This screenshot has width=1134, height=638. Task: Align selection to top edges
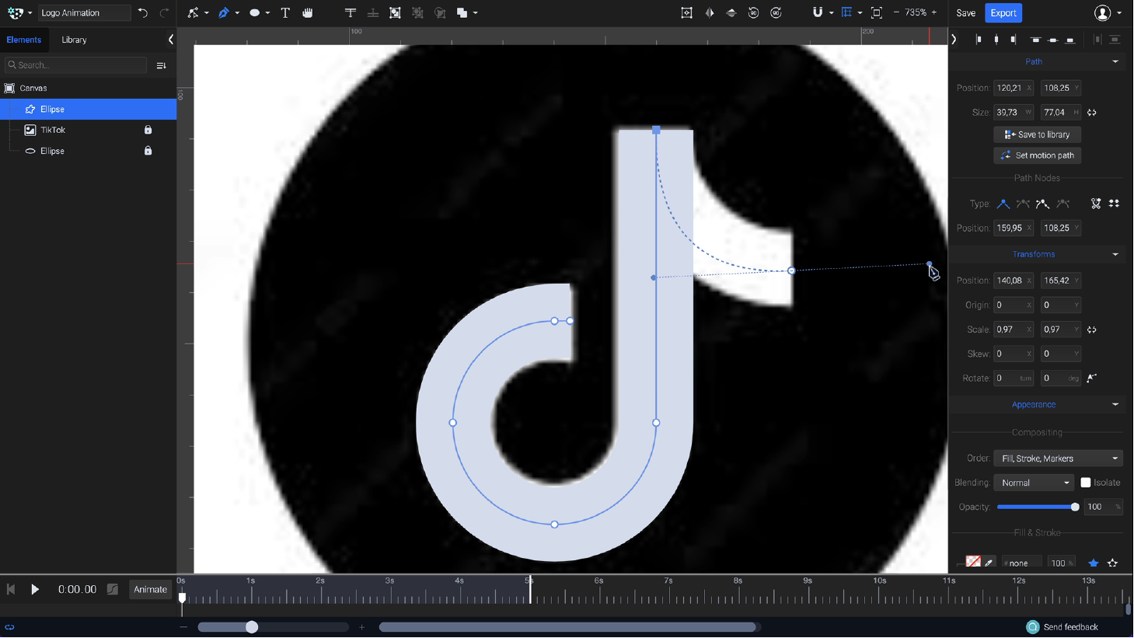point(1035,40)
